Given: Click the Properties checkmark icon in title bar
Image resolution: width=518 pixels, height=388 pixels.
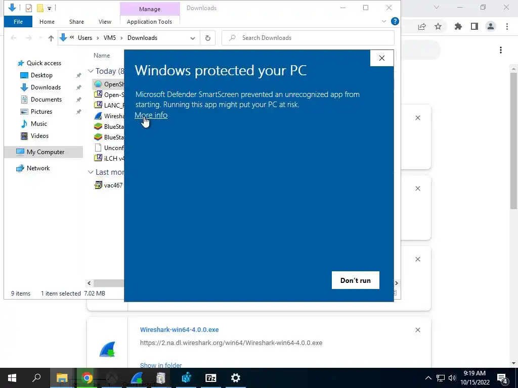Looking at the screenshot, I should pyautogui.click(x=29, y=8).
